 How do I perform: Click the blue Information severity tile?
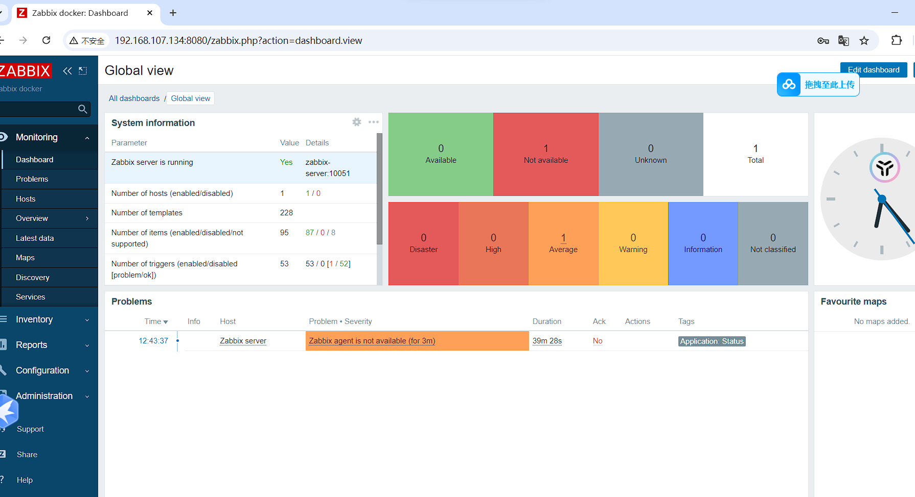[x=703, y=243]
